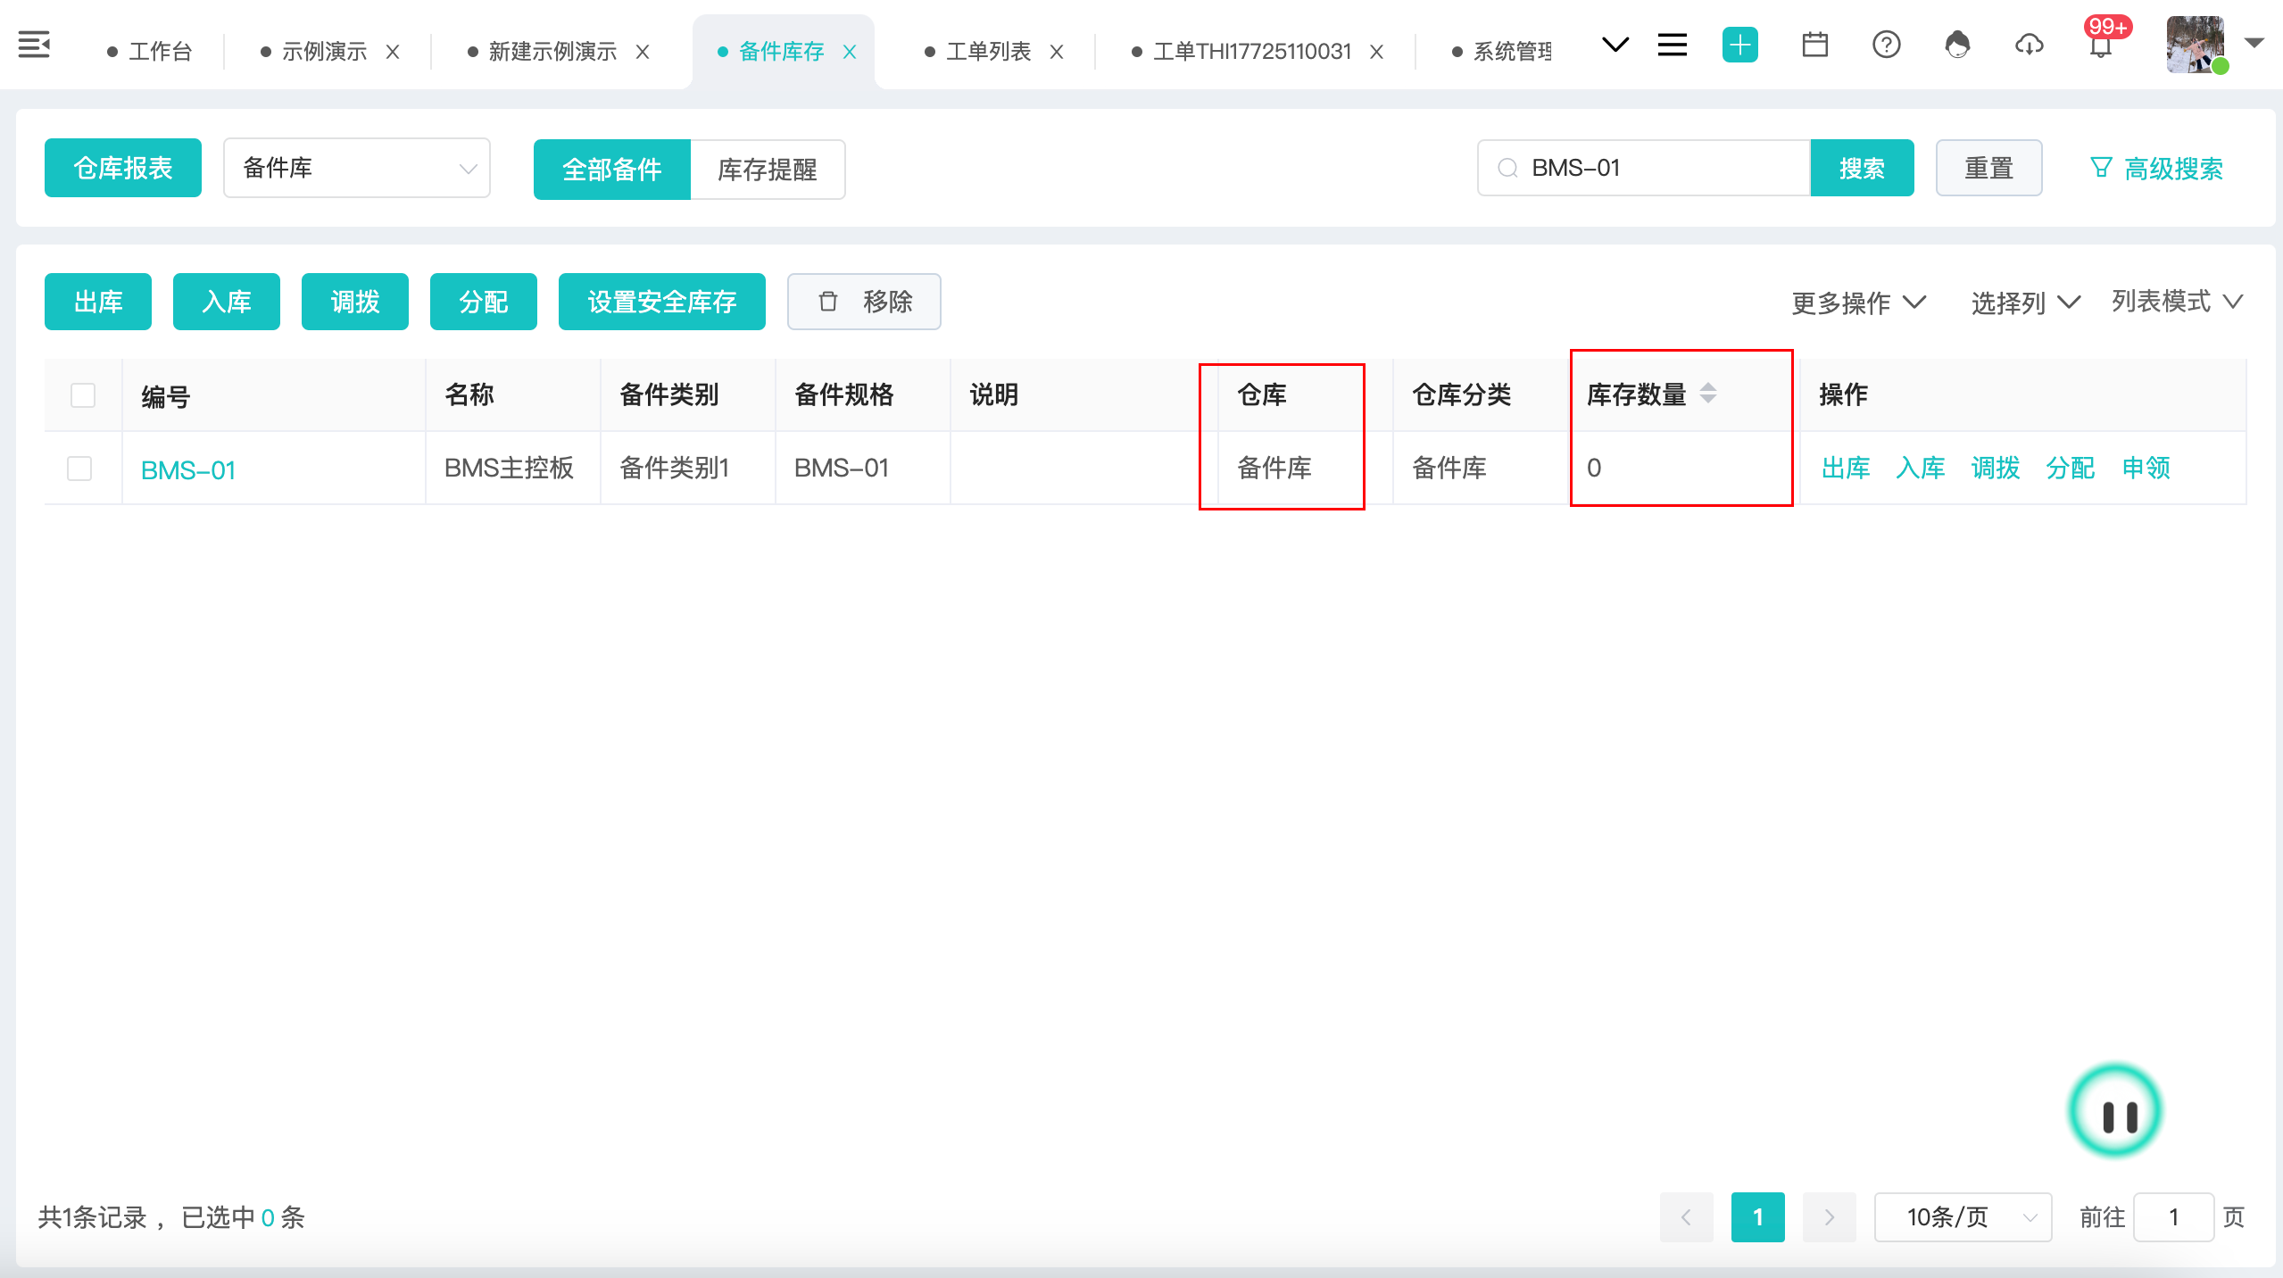Viewport: 2283px width, 1278px height.
Task: Toggle the select-all header checkbox
Action: pos(83,395)
